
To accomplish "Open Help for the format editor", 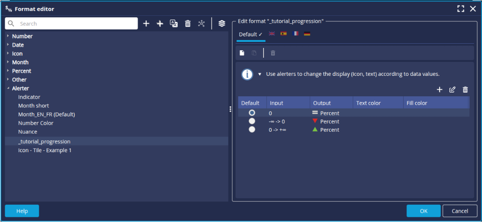I will click(22, 211).
